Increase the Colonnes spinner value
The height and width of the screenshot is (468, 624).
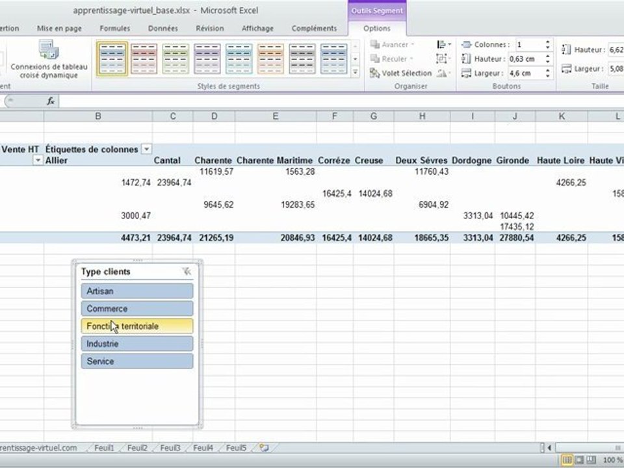coord(547,42)
